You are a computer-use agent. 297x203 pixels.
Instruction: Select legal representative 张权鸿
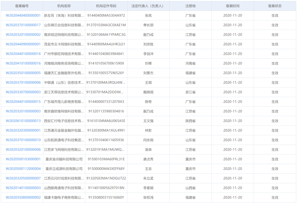(148, 198)
